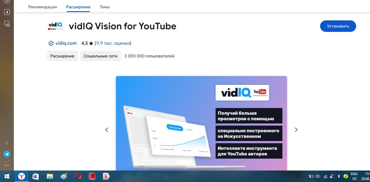The height and width of the screenshot is (182, 370).
Task: Click the vidIQ Vision for YouTube title
Action: point(123,26)
